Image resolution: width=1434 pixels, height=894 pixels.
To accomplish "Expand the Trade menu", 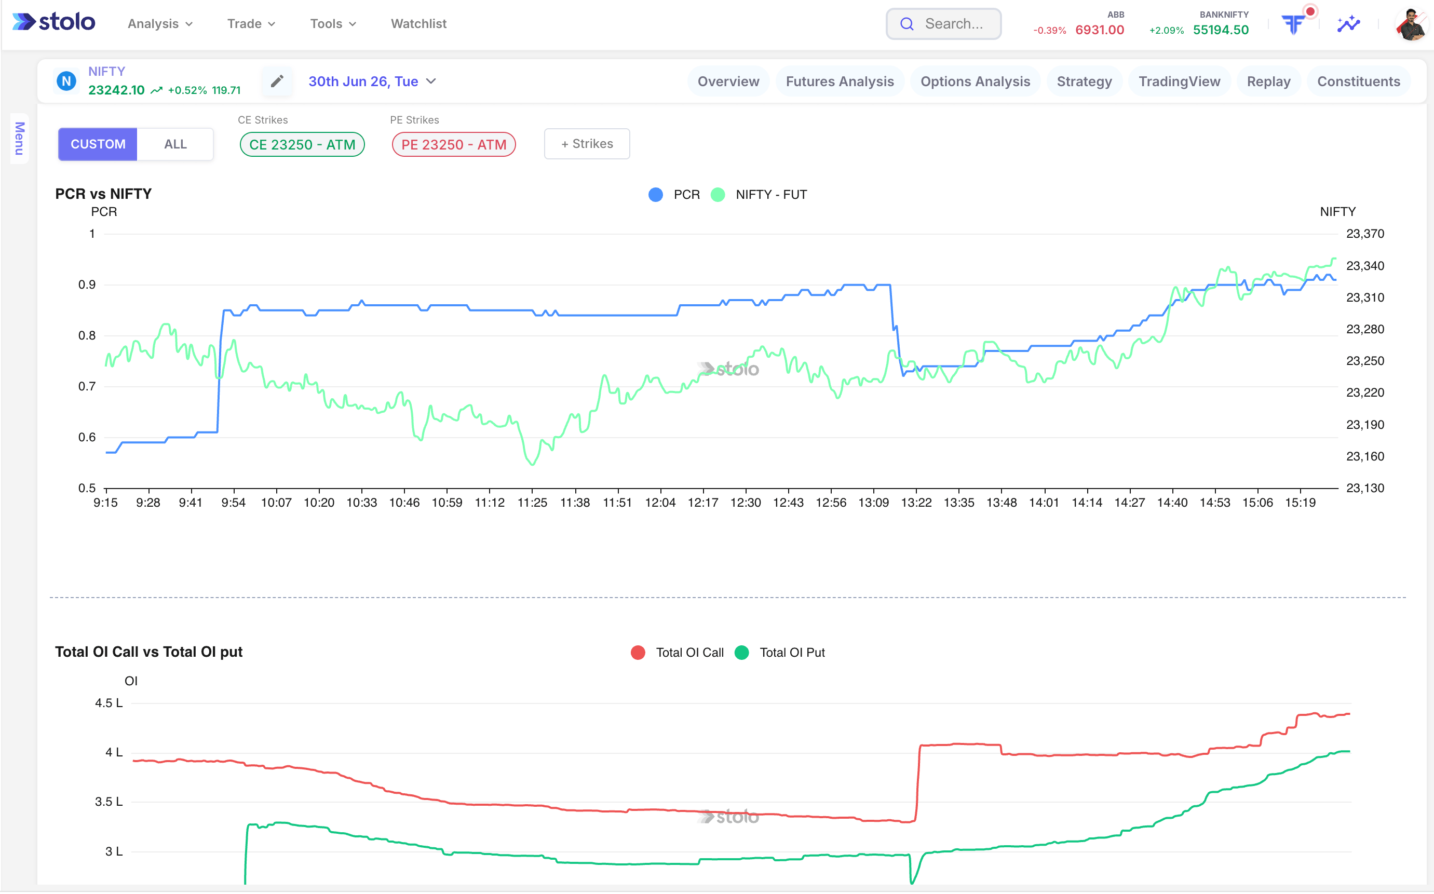I will click(251, 24).
